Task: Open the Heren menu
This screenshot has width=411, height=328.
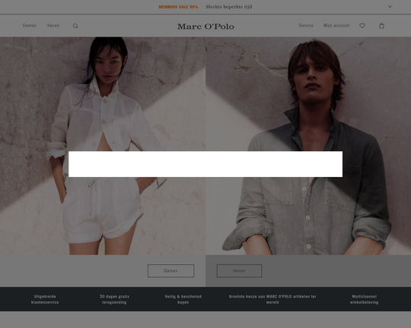Action: (53, 25)
